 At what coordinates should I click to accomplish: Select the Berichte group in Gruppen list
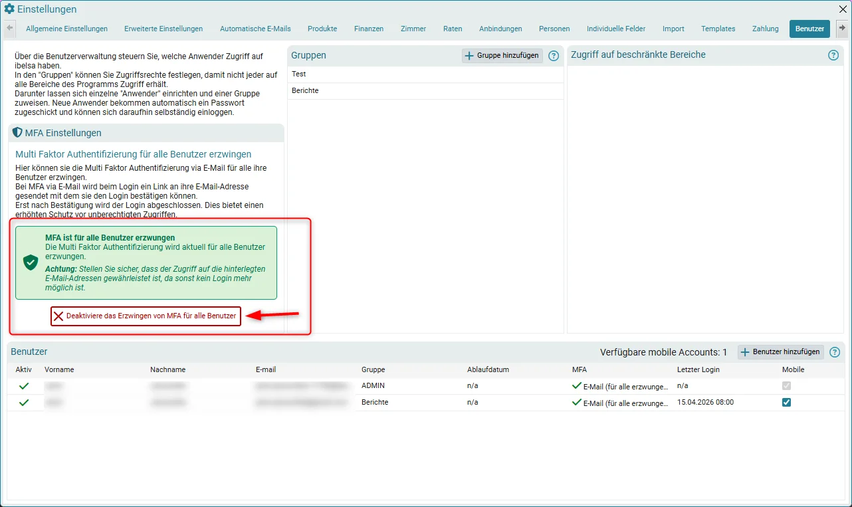click(425, 91)
